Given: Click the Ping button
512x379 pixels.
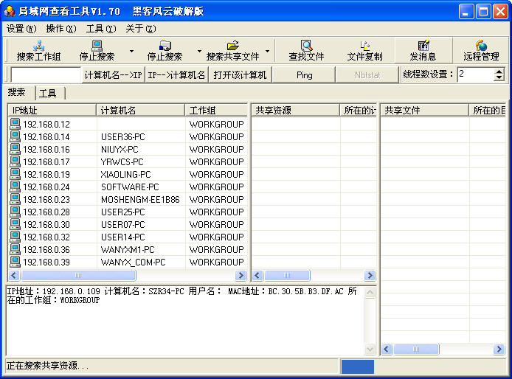Looking at the screenshot, I should click(304, 74).
